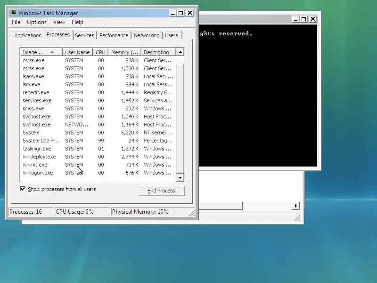Sort by User Name column header

(77, 52)
